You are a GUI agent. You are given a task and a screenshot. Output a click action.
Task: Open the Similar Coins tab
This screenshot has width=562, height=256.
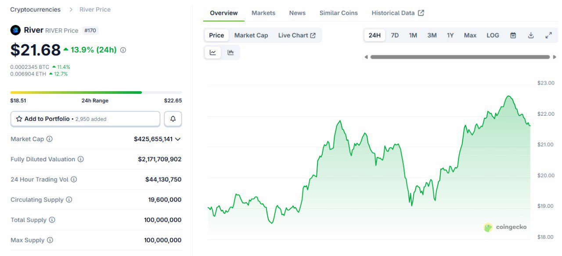coord(339,13)
